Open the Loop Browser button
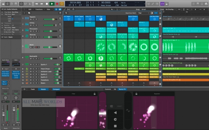209x130 pixels. click(202, 4)
